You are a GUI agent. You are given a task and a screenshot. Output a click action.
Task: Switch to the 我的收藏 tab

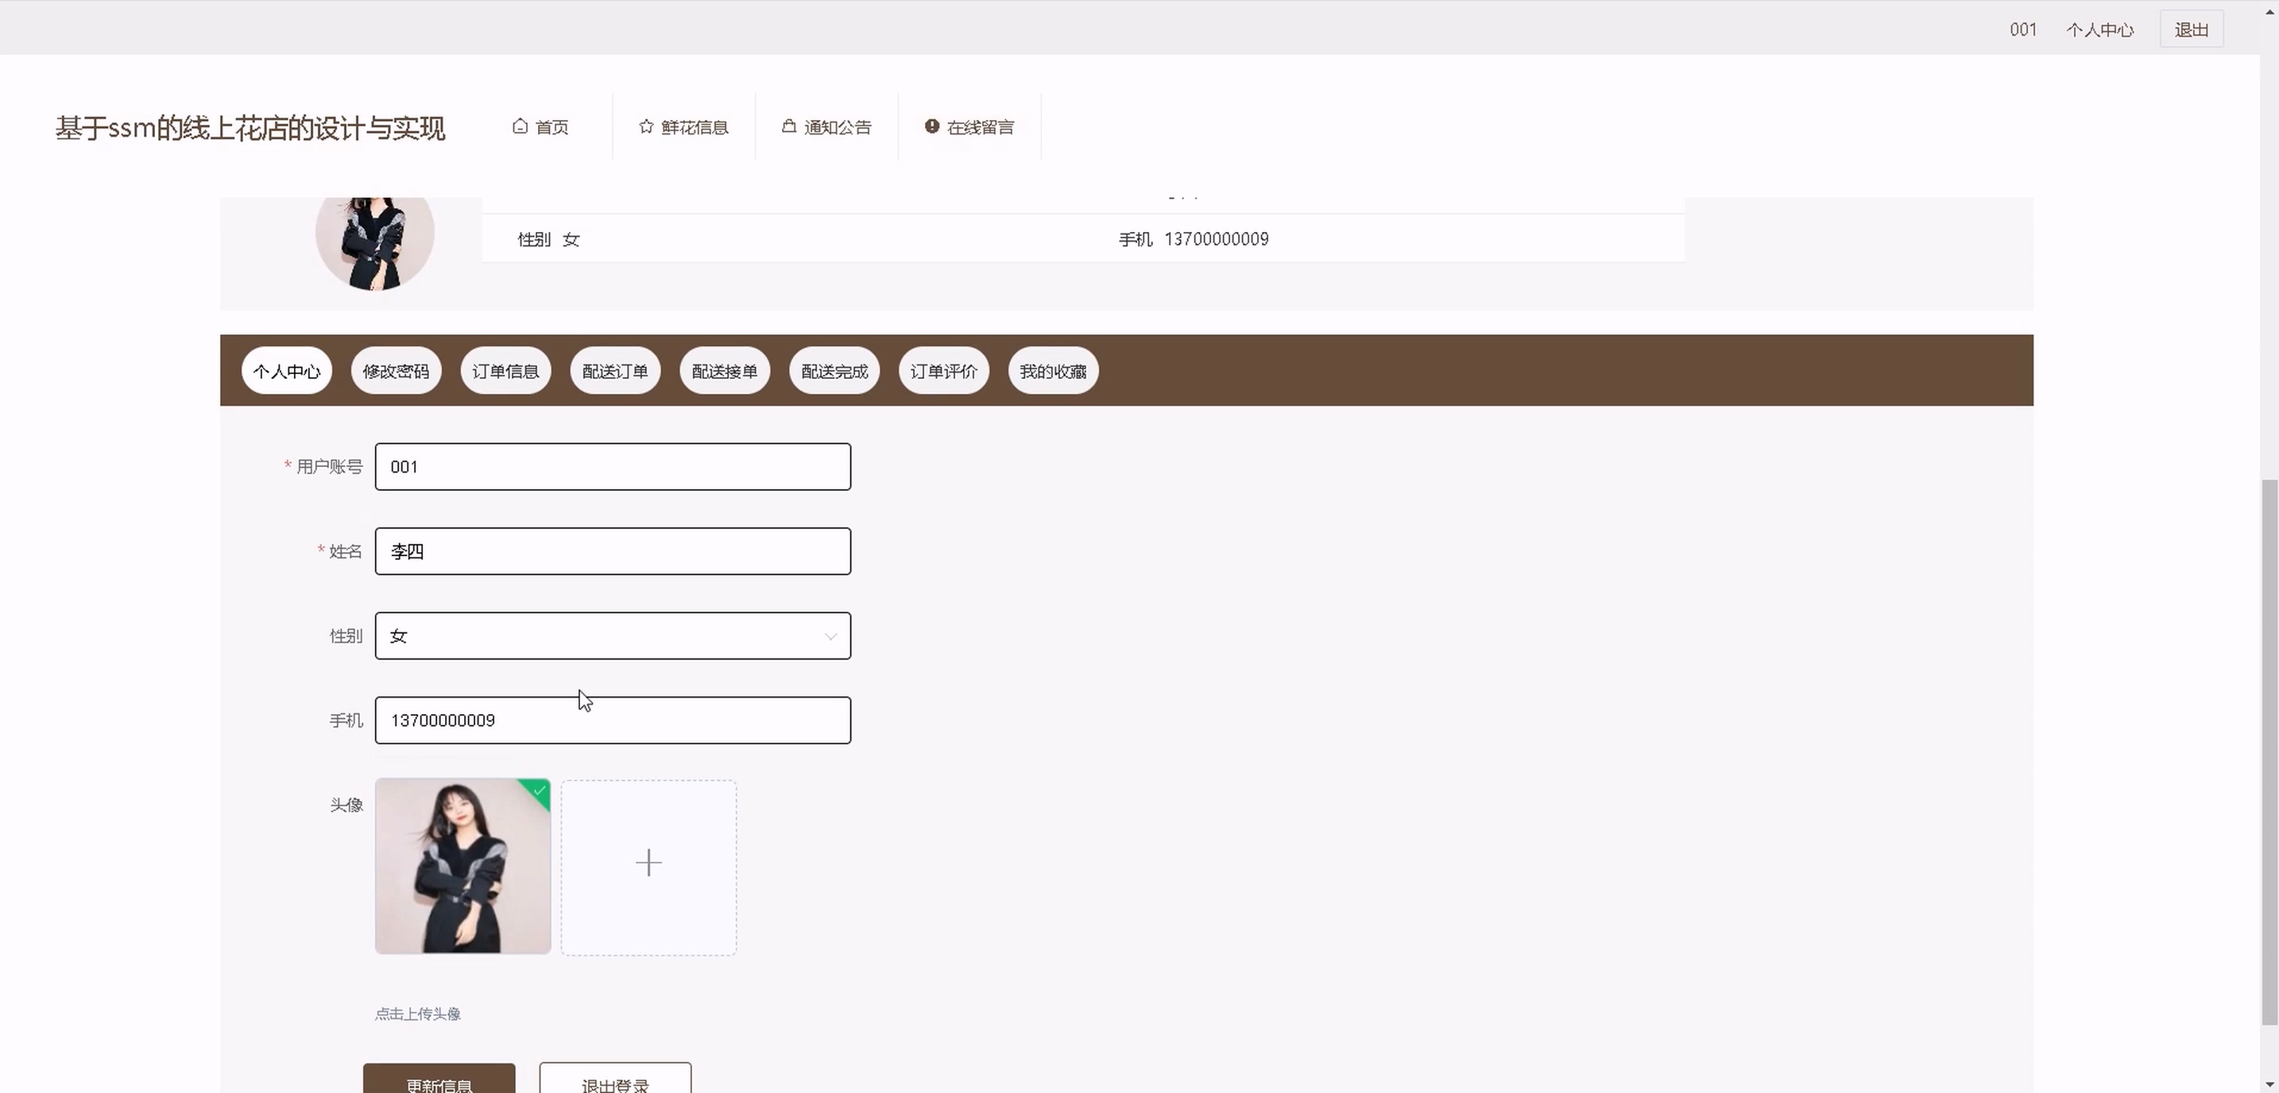pyautogui.click(x=1053, y=372)
